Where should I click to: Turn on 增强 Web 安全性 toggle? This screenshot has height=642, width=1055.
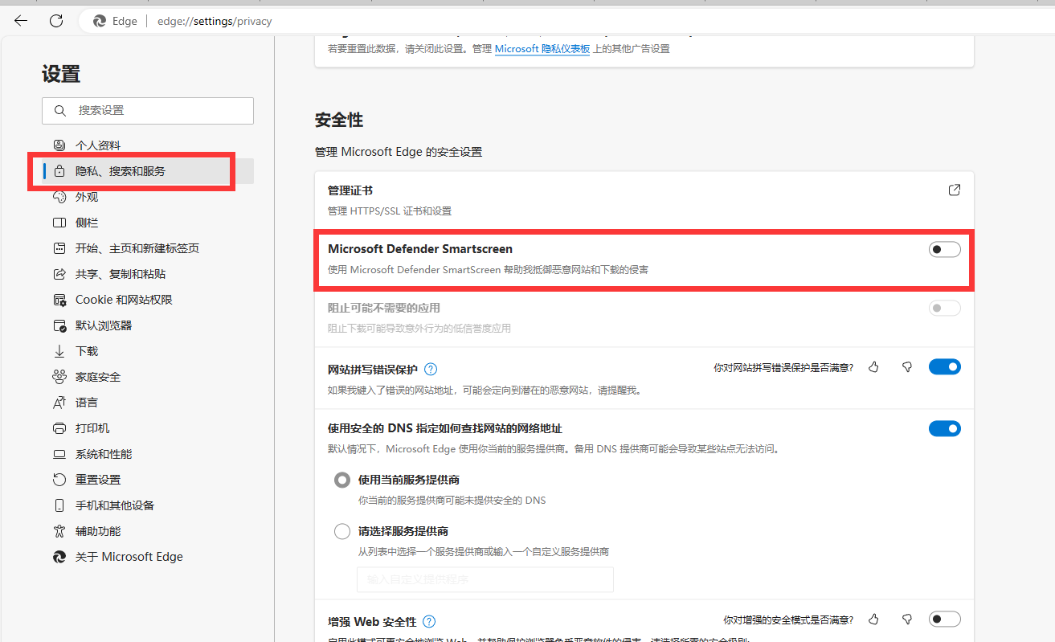[x=945, y=620]
